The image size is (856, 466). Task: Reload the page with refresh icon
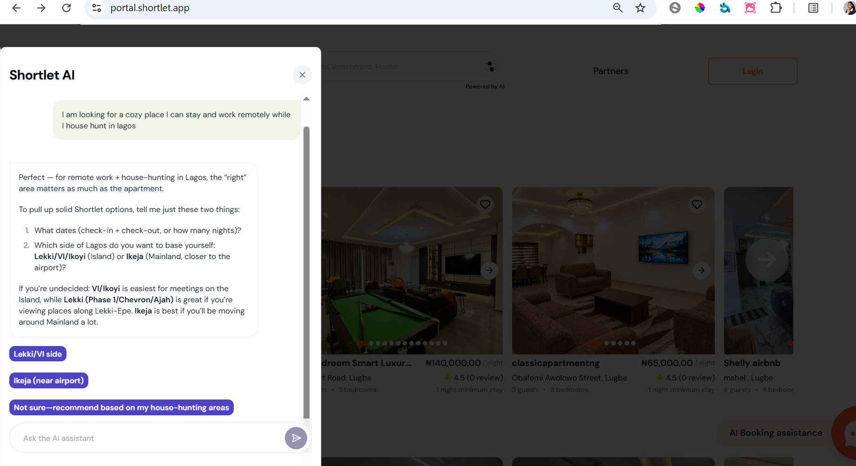point(66,8)
